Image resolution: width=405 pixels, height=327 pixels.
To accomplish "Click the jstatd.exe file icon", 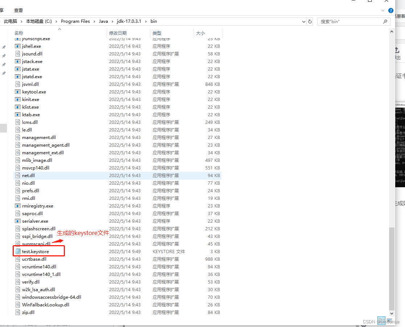I will pyautogui.click(x=17, y=77).
